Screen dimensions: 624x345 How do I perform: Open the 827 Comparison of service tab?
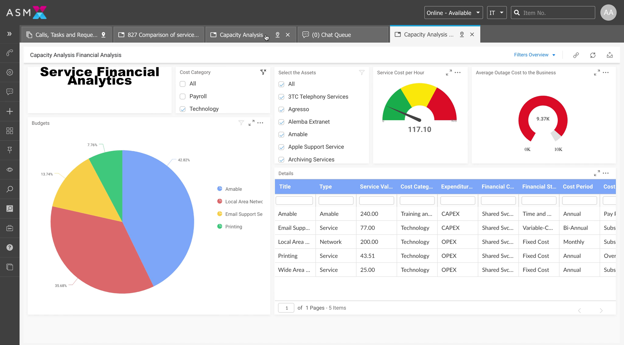point(159,35)
